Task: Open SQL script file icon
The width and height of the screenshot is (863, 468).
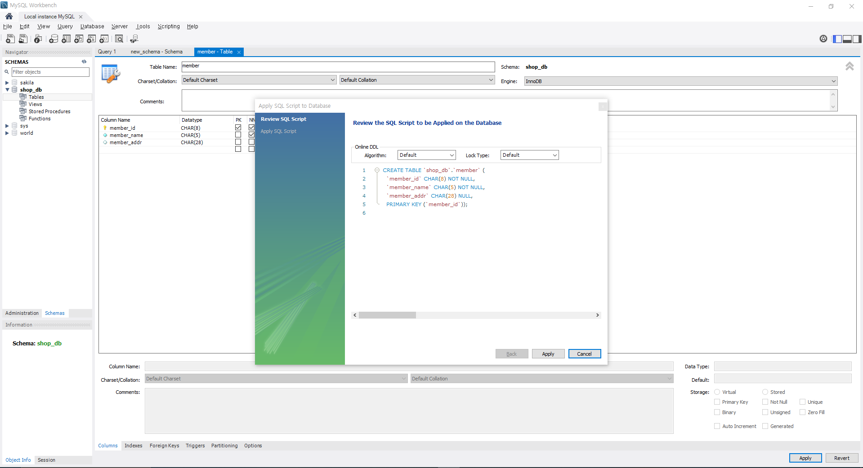Action: pos(23,39)
